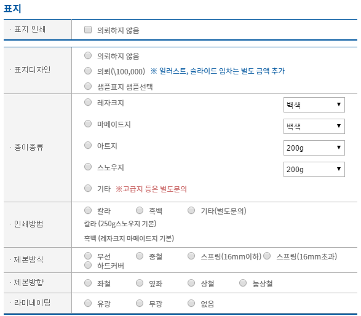The width and height of the screenshot is (361, 316).
Task: Select the 의뢰(\100,000) design option
Action: [x=88, y=71]
